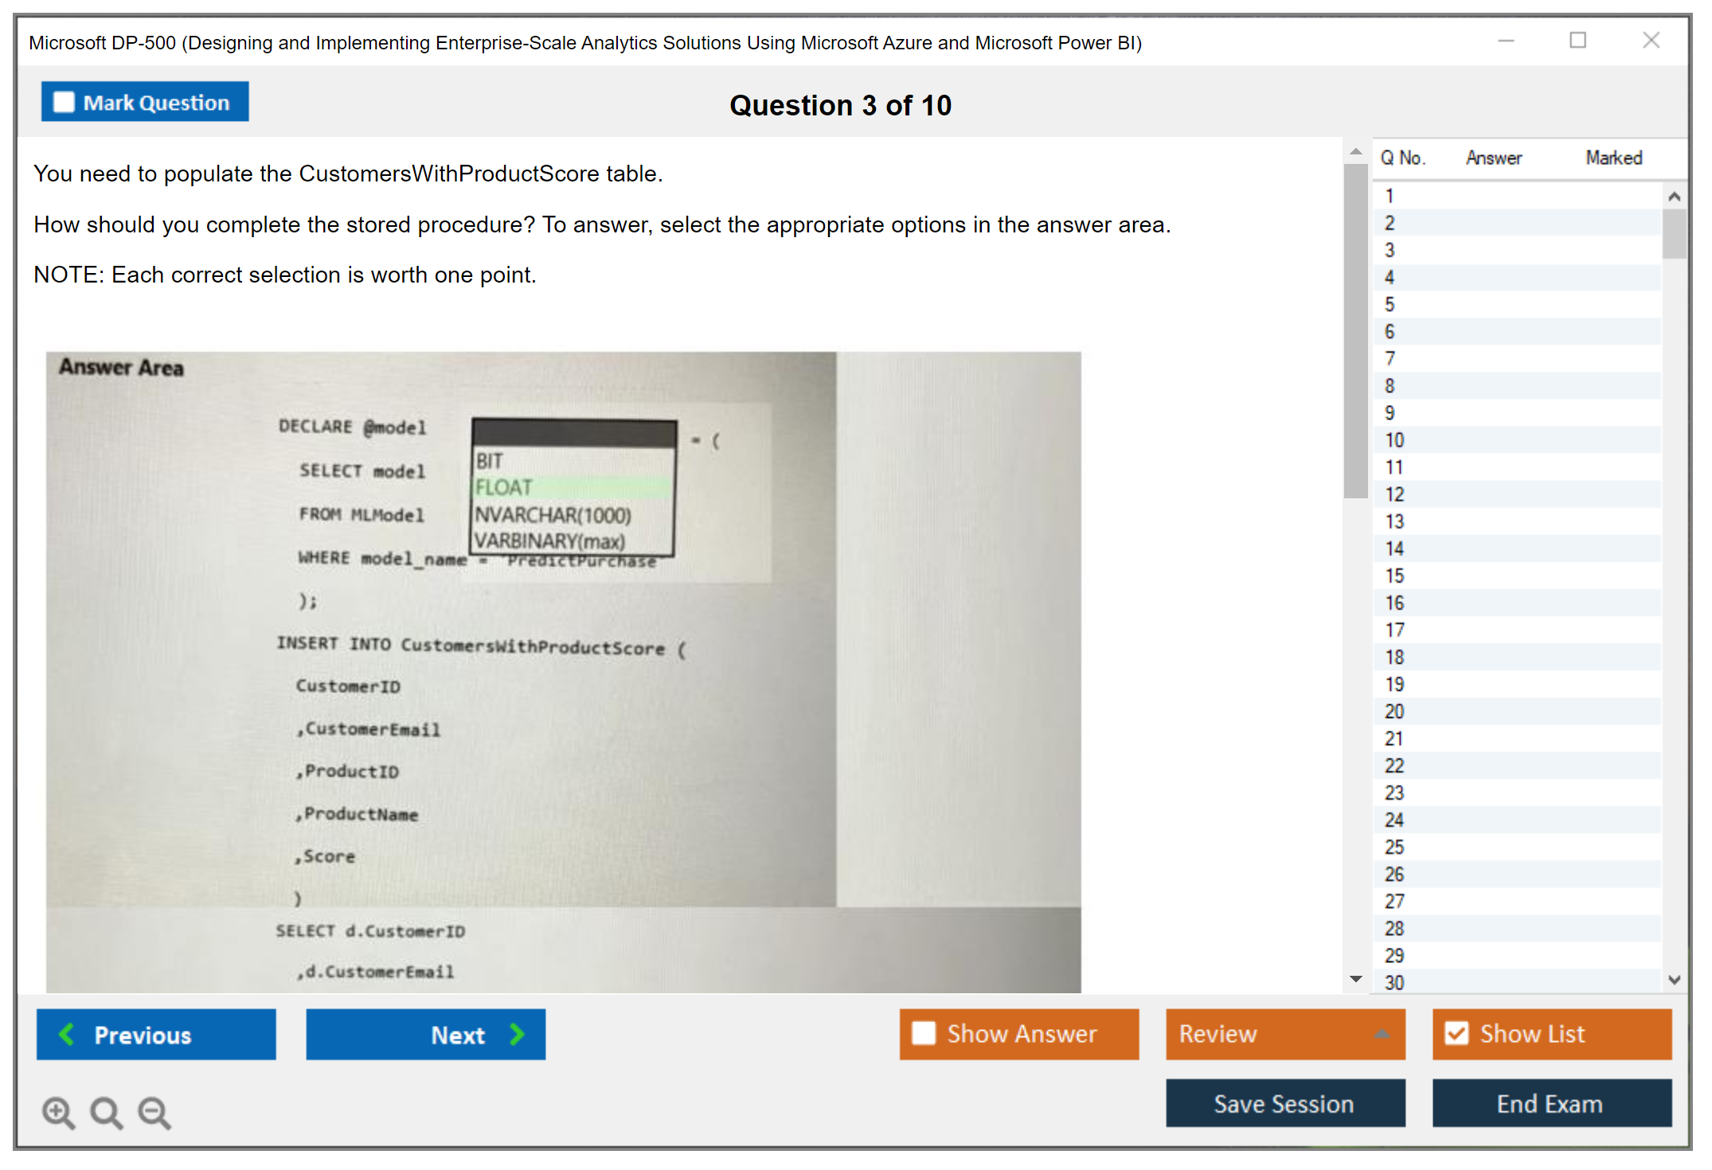Image resolution: width=1712 pixels, height=1170 pixels.
Task: Expand the Review dropdown menu
Action: pos(1382,1034)
